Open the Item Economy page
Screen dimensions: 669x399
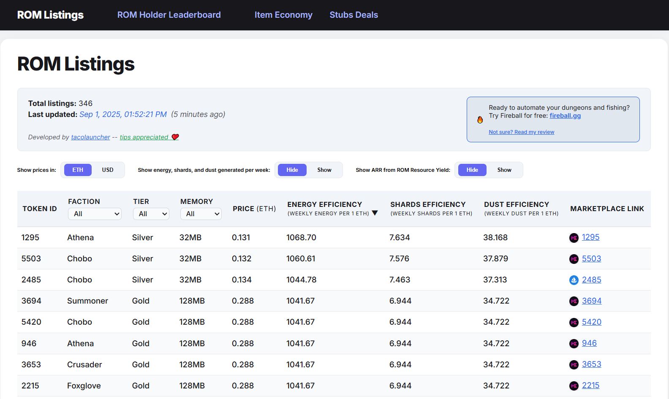click(x=283, y=15)
